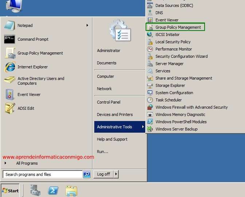The height and width of the screenshot is (197, 245).
Task: Open the ADSI Edit icon
Action: pyautogui.click(x=10, y=108)
